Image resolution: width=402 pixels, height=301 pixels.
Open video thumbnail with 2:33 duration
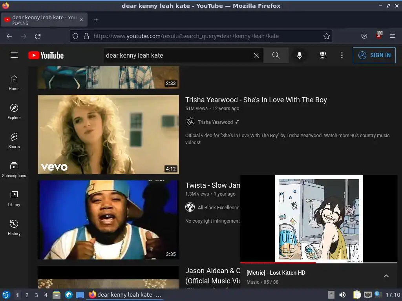click(108, 77)
